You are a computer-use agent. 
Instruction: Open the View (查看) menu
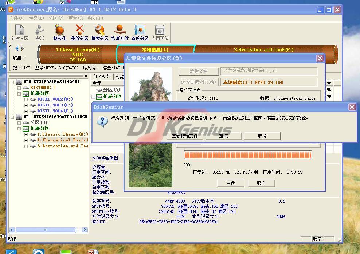click(75, 18)
